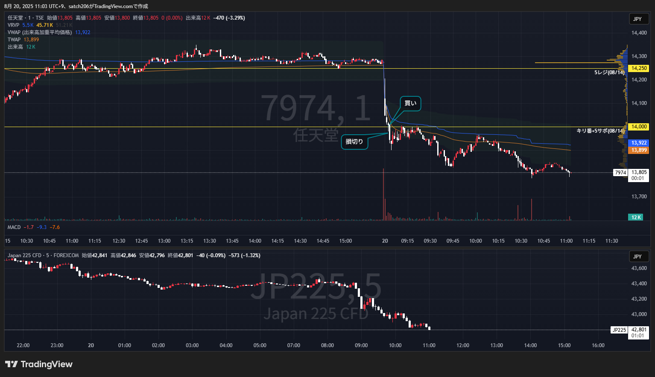
Task: Click the 07:00 time label on the Japan 225 chart
Action: [294, 345]
